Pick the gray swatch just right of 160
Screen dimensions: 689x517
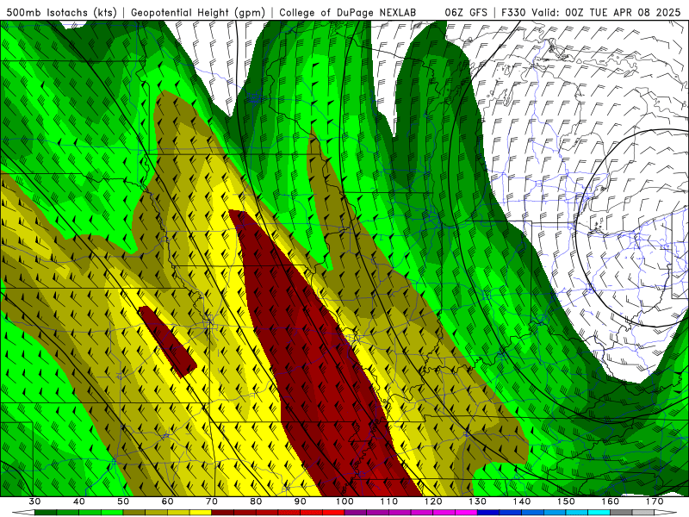point(621,514)
